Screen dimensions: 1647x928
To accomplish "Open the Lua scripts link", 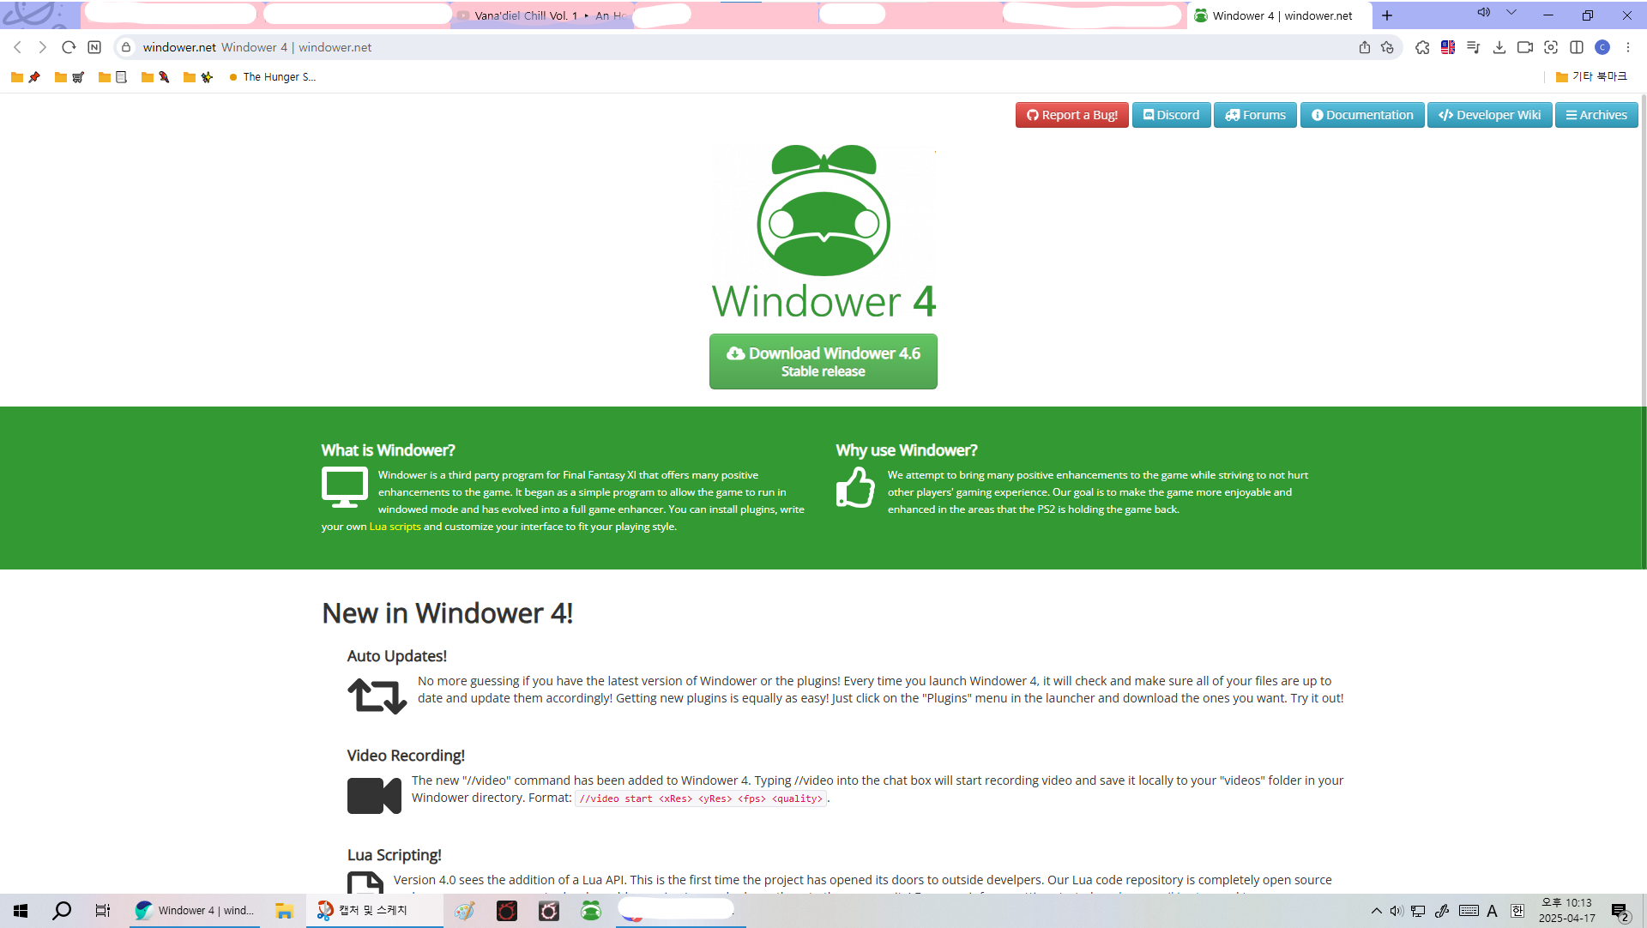I will click(395, 527).
